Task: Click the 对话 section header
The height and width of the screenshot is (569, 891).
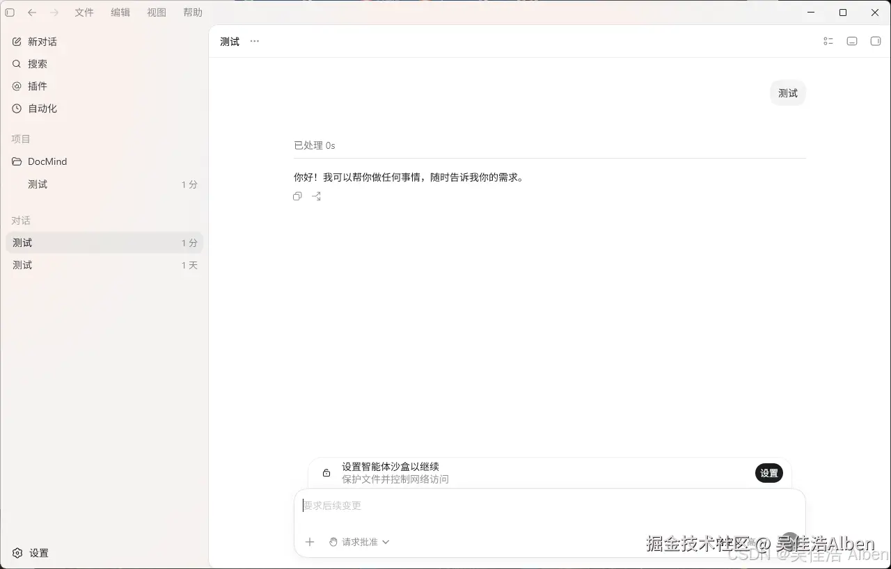Action: coord(21,221)
